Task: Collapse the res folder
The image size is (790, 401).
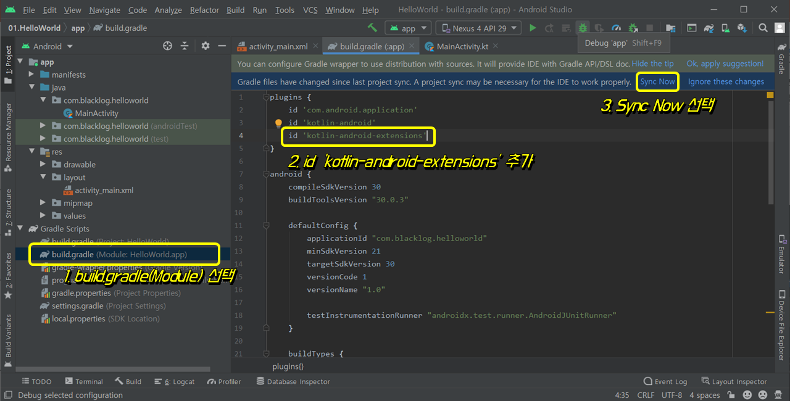Action: coord(31,152)
